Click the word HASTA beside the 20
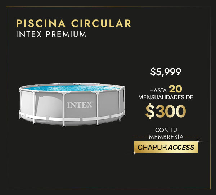The width and height of the screenshot is (216, 195). [158, 90]
